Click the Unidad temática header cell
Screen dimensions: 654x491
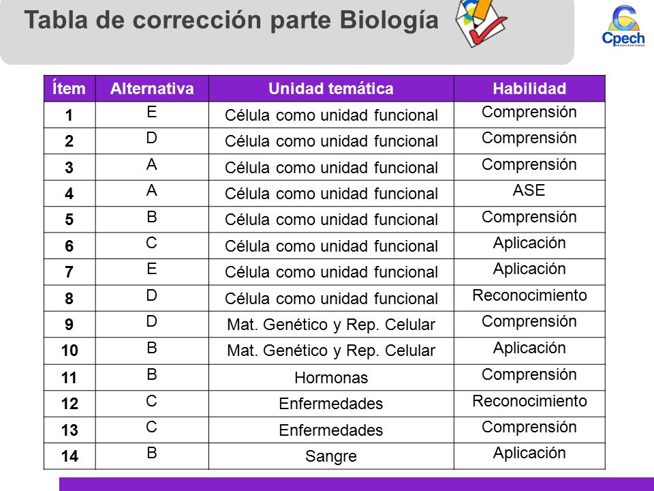(331, 89)
